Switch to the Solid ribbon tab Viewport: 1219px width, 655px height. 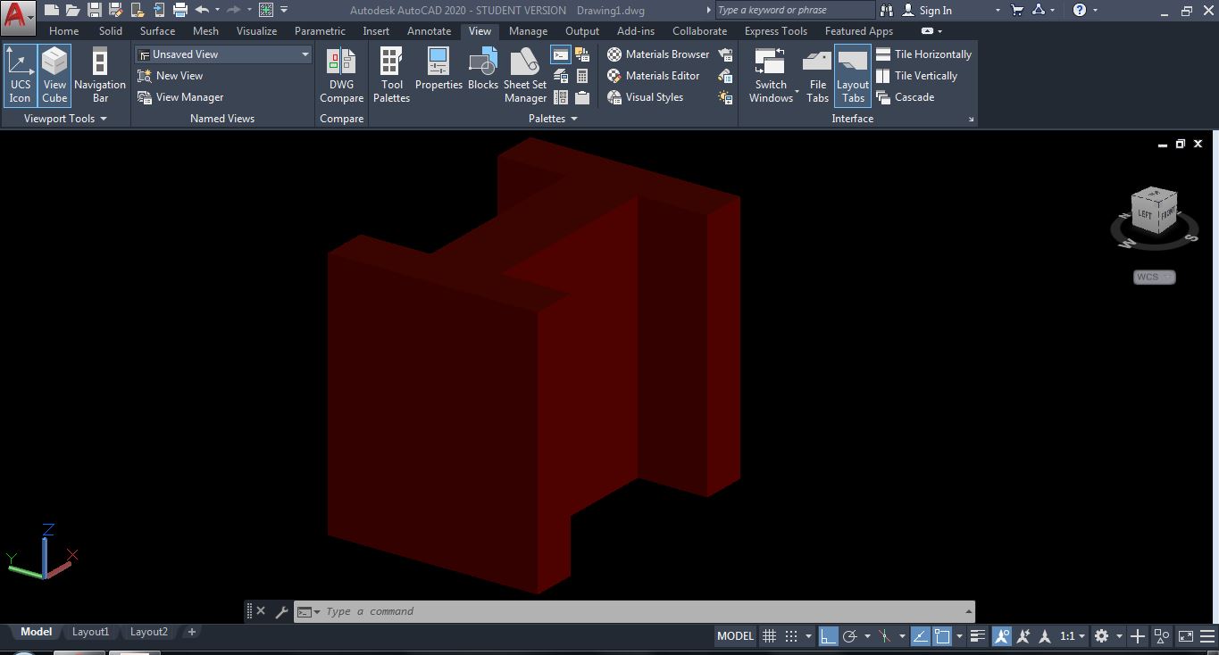(x=110, y=30)
